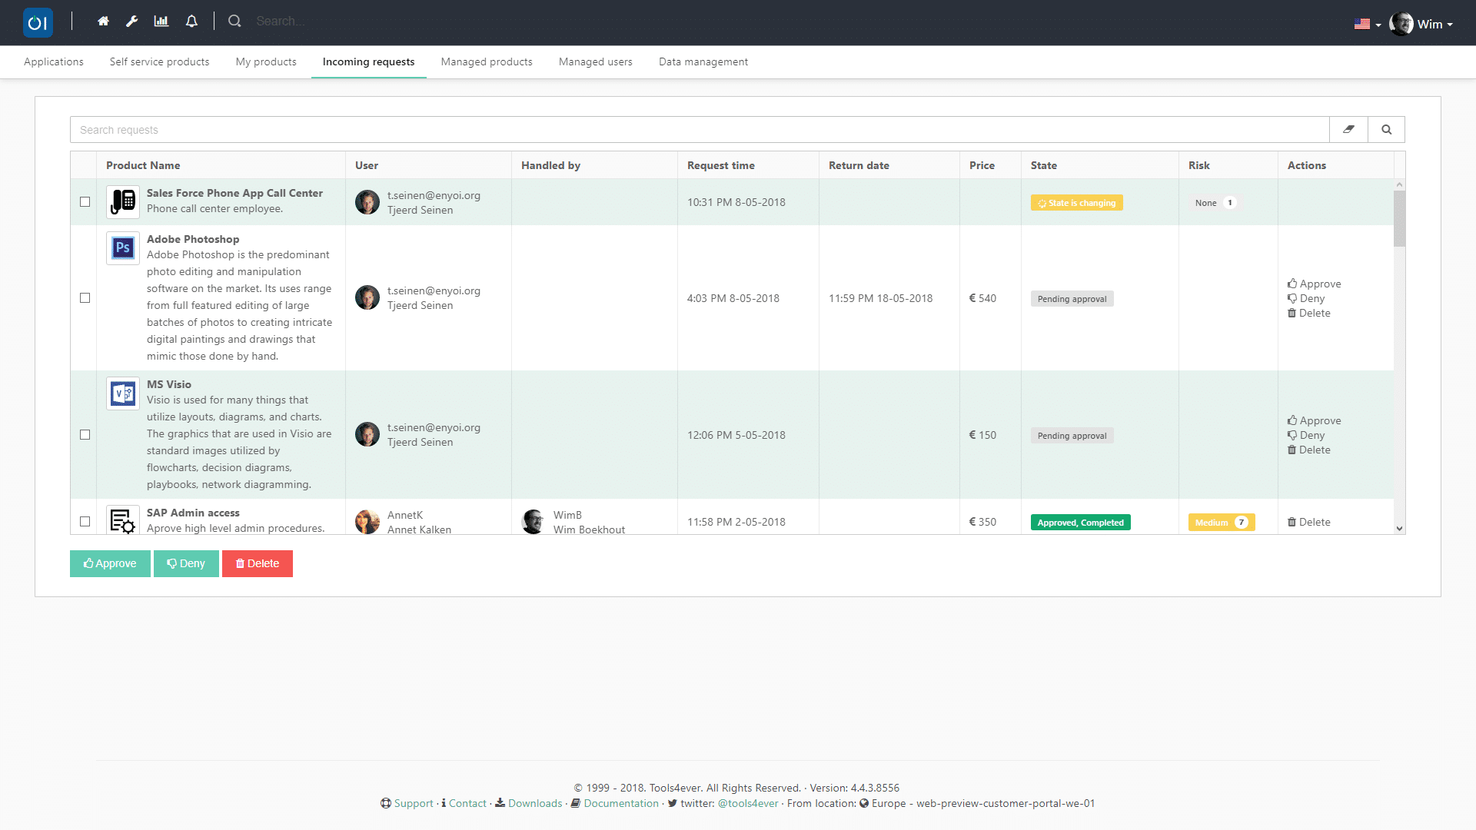Check the Sales Force Phone App row checkbox
The width and height of the screenshot is (1476, 830).
[x=85, y=202]
